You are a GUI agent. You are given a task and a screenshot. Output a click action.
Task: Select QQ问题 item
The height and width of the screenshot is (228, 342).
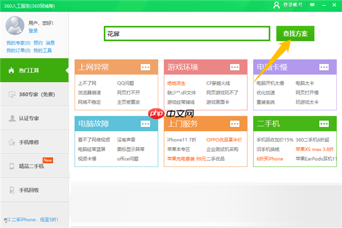point(125,83)
